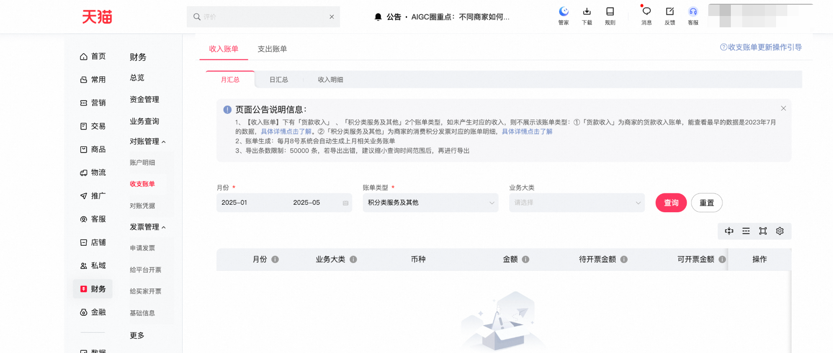Click info icon beside 待开票金额 header
Viewport: 833px width, 353px height.
pos(624,259)
